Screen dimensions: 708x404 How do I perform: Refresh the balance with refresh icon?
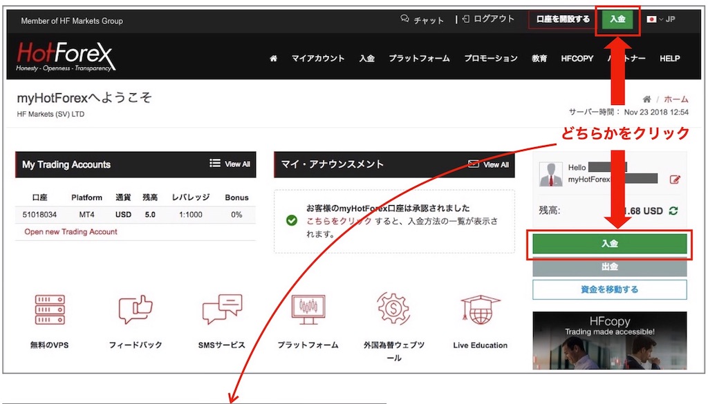pos(673,211)
